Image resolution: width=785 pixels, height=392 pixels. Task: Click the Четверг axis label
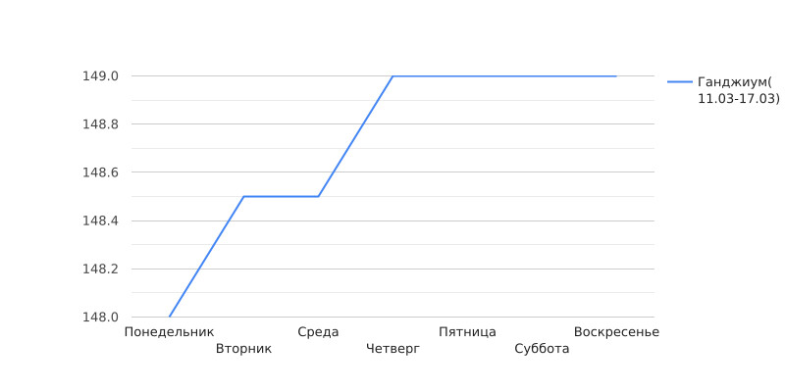pos(392,349)
